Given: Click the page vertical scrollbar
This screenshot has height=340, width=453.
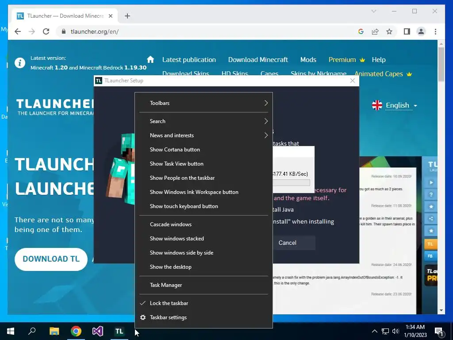Looking at the screenshot, I should coord(441,64).
